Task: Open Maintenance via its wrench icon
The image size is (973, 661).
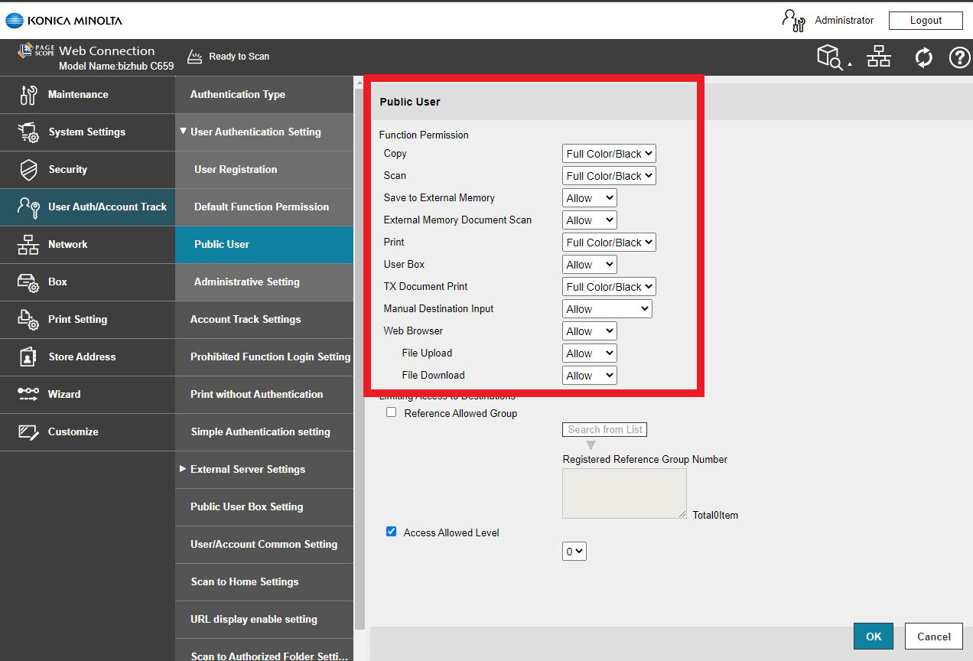Action: click(28, 95)
